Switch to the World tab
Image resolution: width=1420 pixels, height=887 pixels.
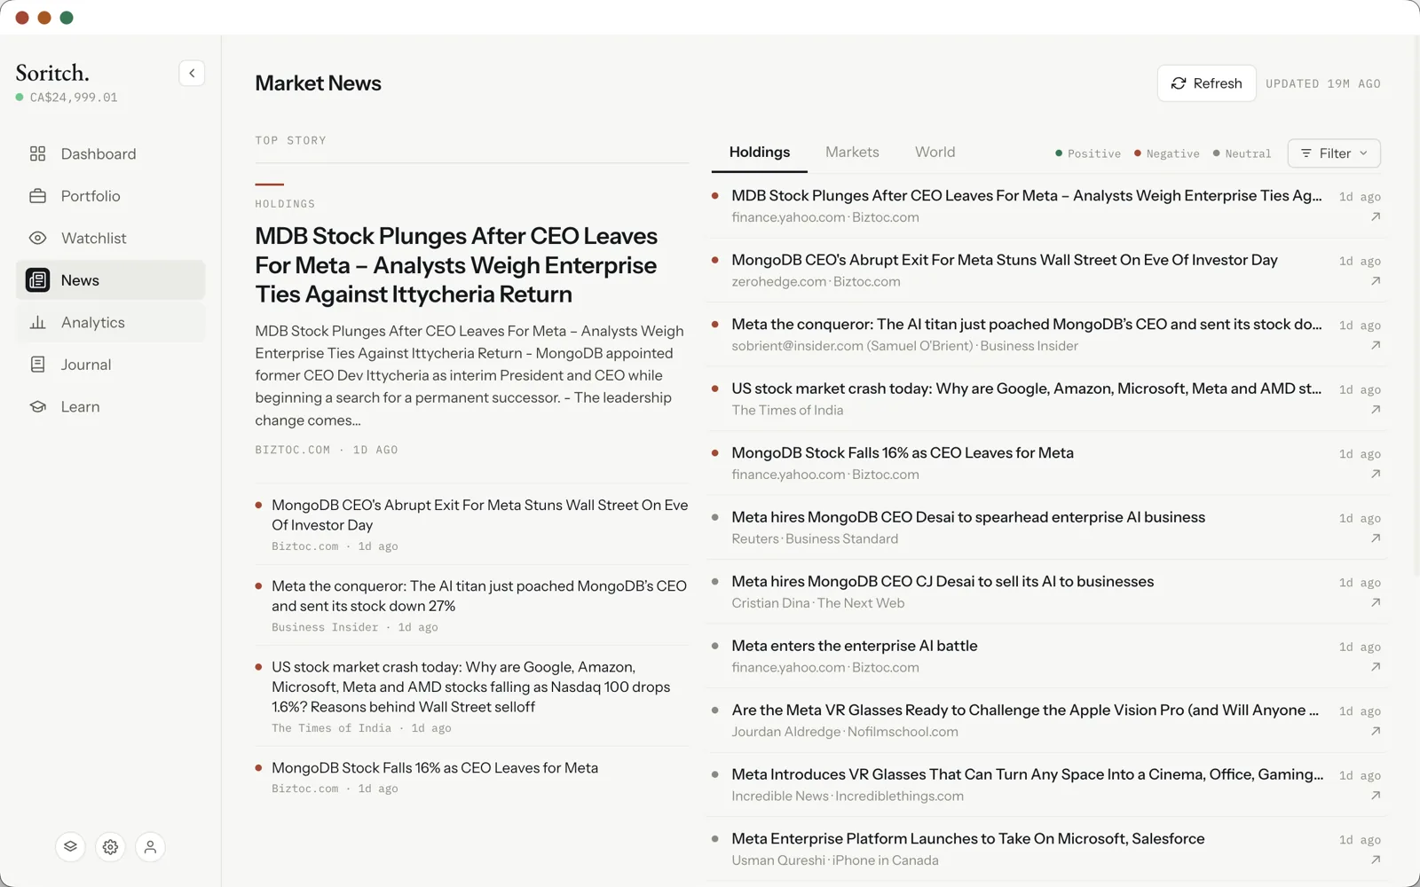[935, 153]
